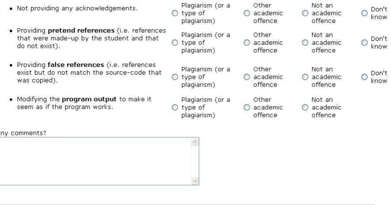Screen dimensions: 391x205
Task: Mark pretend references as Other academic offence
Action: pyautogui.click(x=247, y=43)
